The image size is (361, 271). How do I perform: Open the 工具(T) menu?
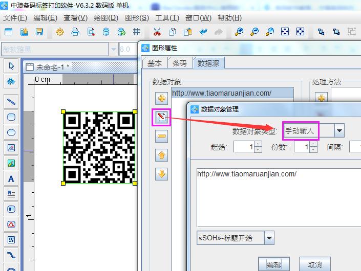[x=167, y=18]
